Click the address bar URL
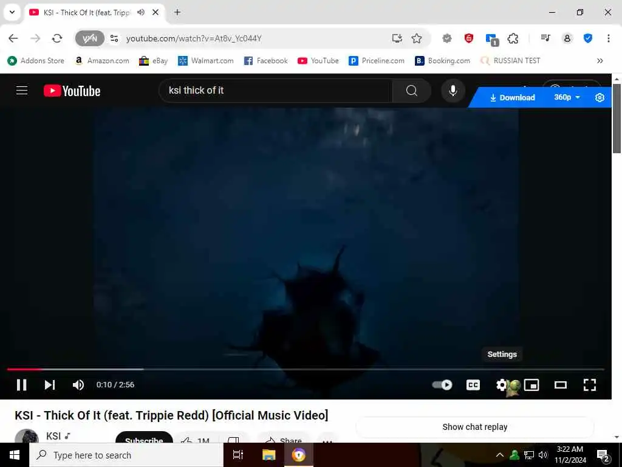This screenshot has width=622, height=467. tap(194, 38)
